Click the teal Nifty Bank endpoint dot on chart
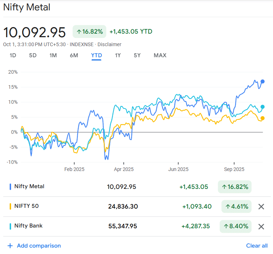Image resolution: width=273 pixels, height=254 pixels. click(263, 107)
